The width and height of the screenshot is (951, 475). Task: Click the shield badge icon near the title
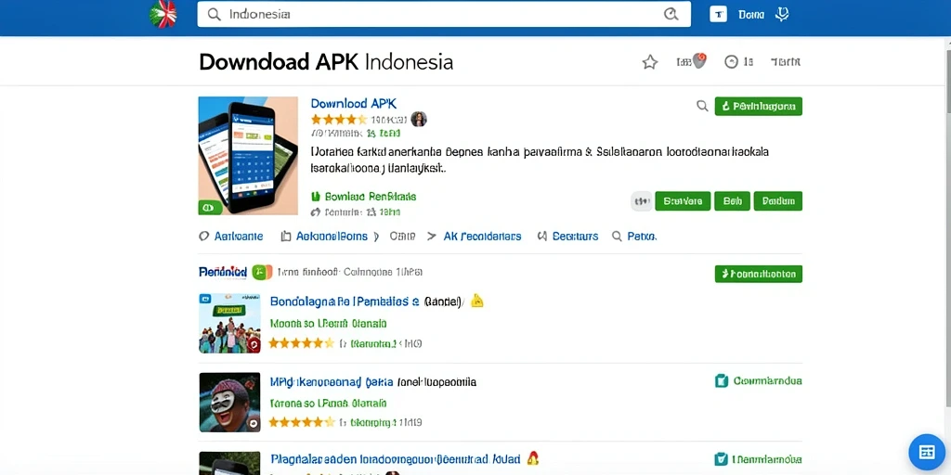coord(700,61)
